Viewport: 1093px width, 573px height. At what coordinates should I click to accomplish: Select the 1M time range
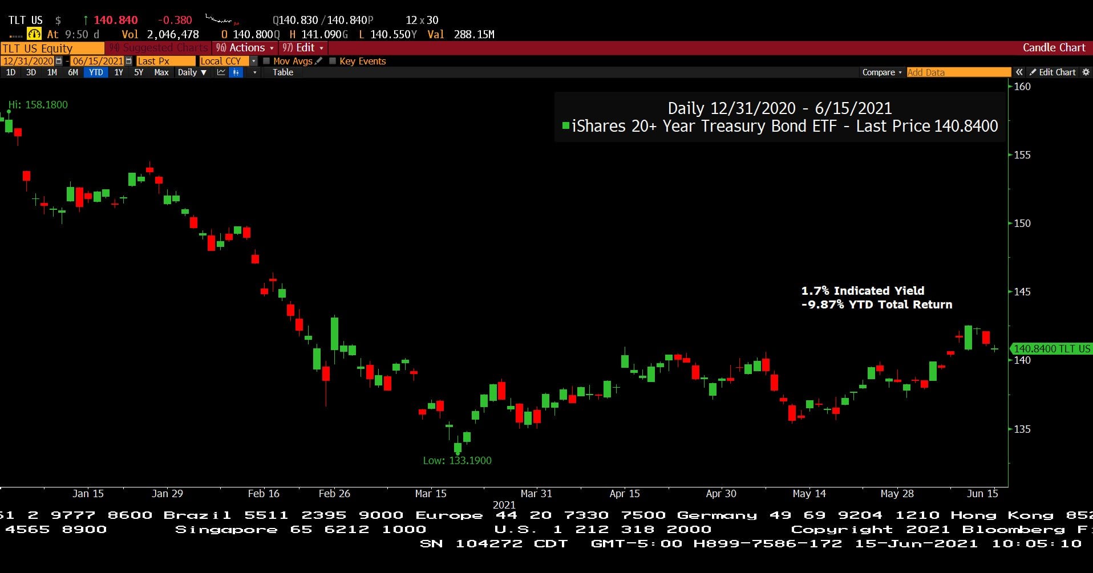pyautogui.click(x=52, y=72)
